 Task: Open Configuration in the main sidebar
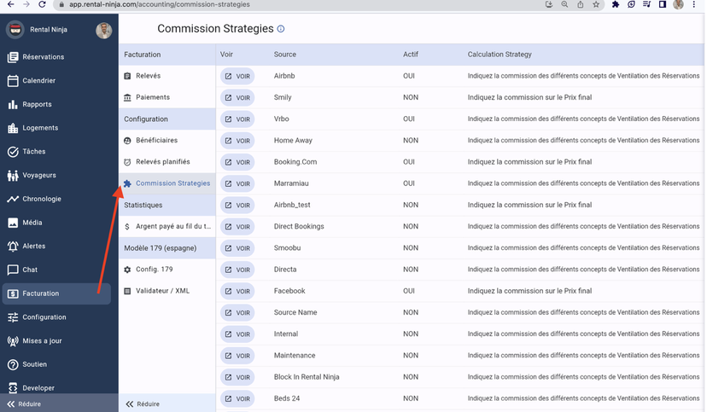tap(56, 317)
